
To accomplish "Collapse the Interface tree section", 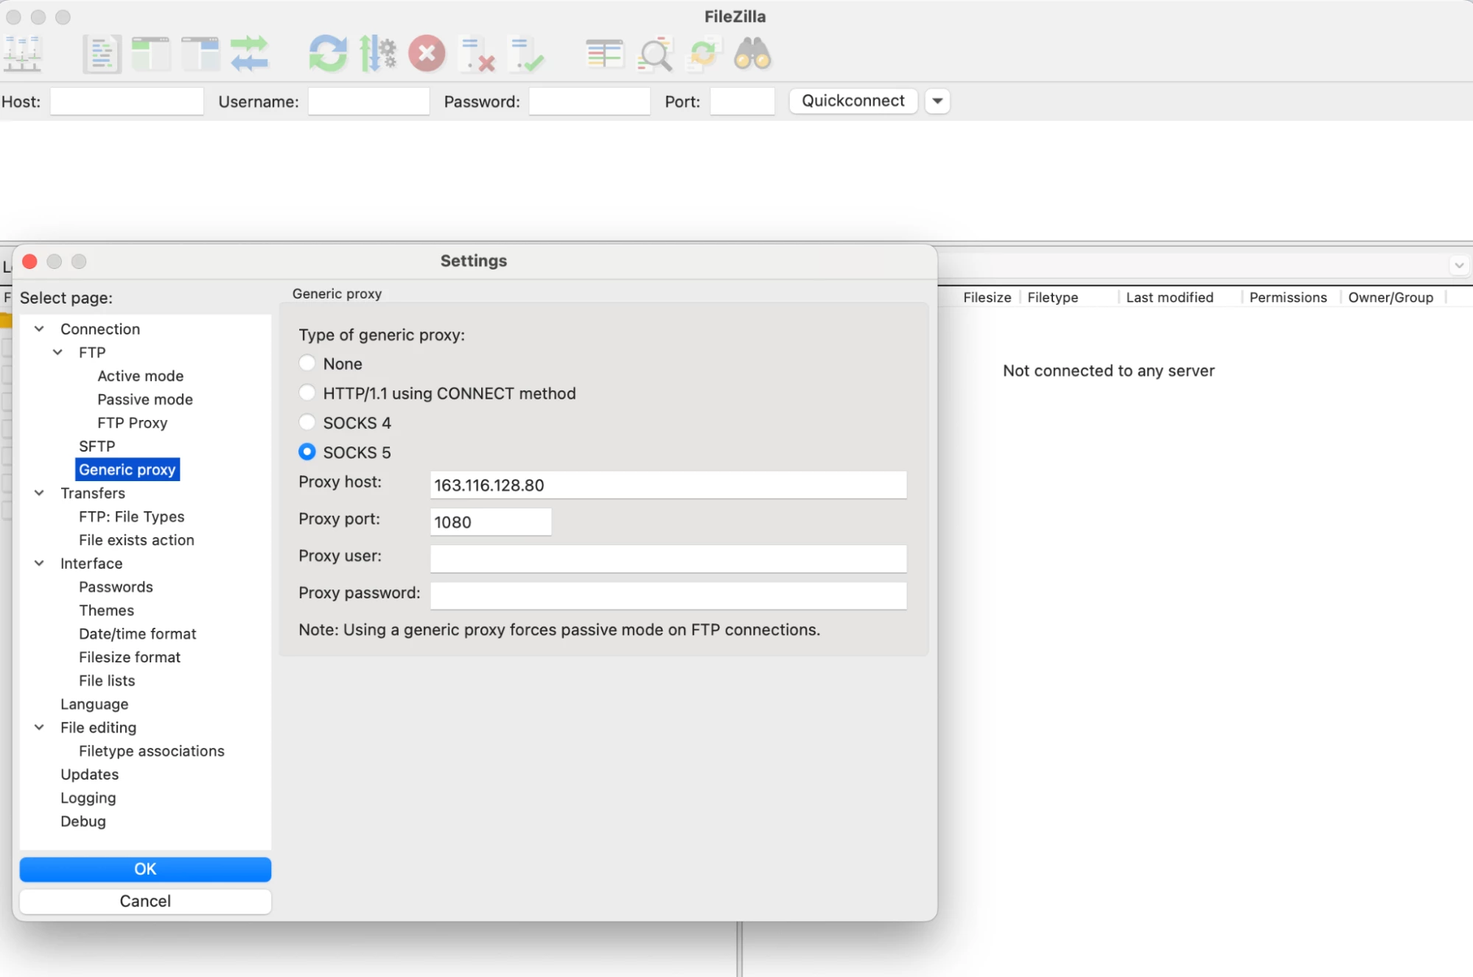I will 40,563.
